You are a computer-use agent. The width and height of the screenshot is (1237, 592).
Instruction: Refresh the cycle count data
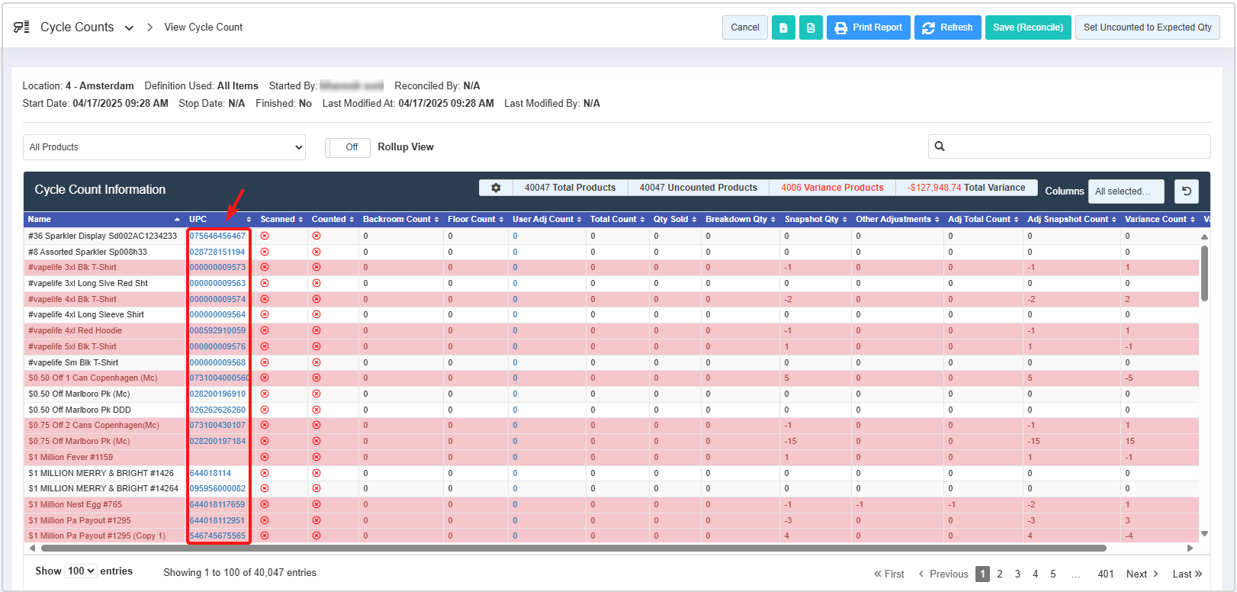tap(947, 27)
